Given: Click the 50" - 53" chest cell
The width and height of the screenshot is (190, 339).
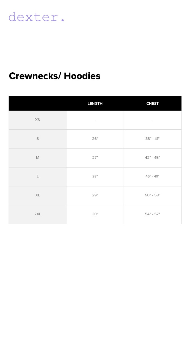Looking at the screenshot, I should pyautogui.click(x=153, y=195).
